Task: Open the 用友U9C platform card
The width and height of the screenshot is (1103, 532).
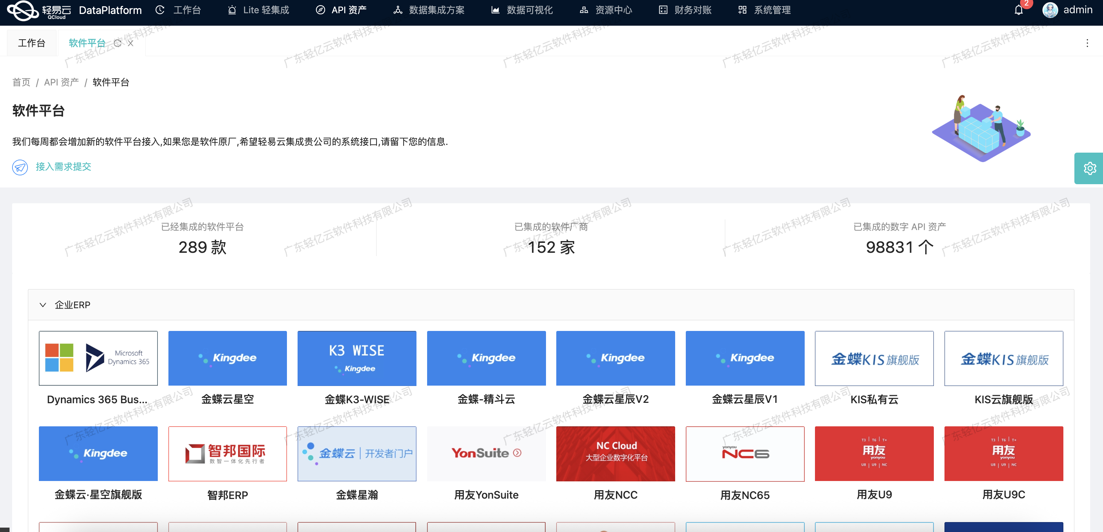Action: tap(1004, 464)
